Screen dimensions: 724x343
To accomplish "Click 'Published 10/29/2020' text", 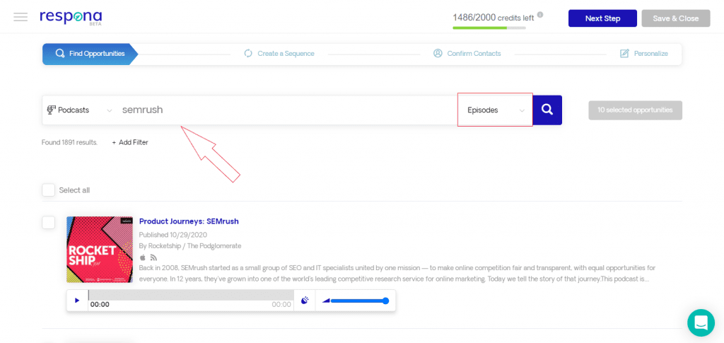I will [x=173, y=235].
